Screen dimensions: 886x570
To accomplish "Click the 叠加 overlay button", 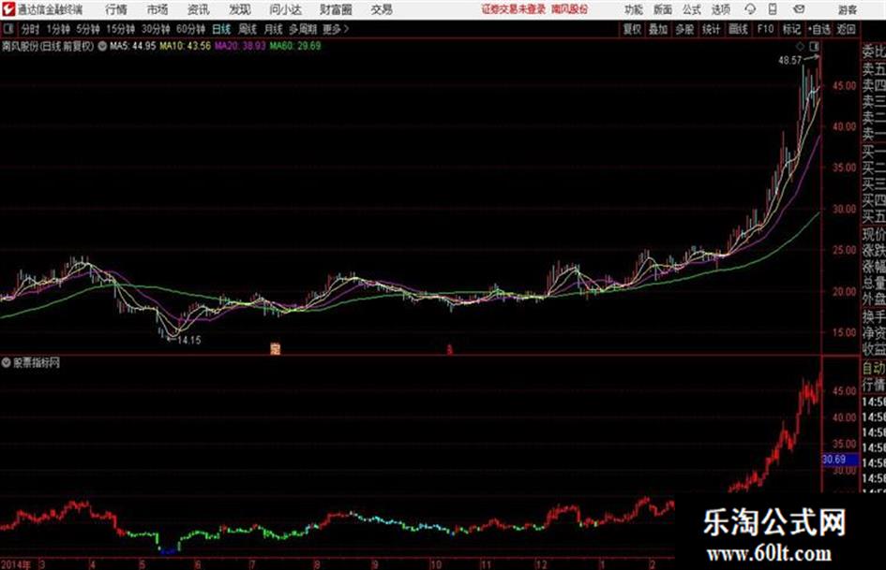I will tap(658, 29).
